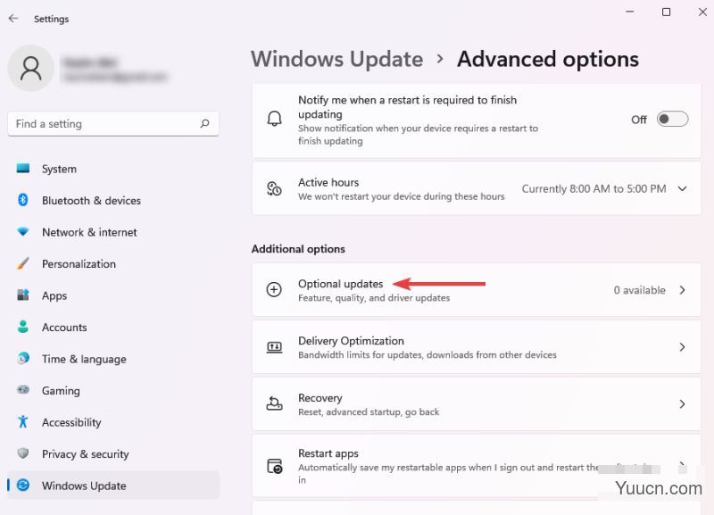This screenshot has height=515, width=714.
Task: Open Optional updates chevron arrow
Action: click(x=682, y=290)
